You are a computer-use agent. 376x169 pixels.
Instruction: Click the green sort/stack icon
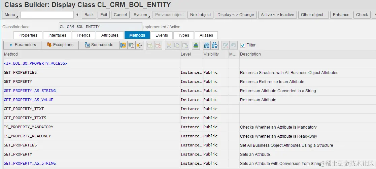tap(196, 45)
